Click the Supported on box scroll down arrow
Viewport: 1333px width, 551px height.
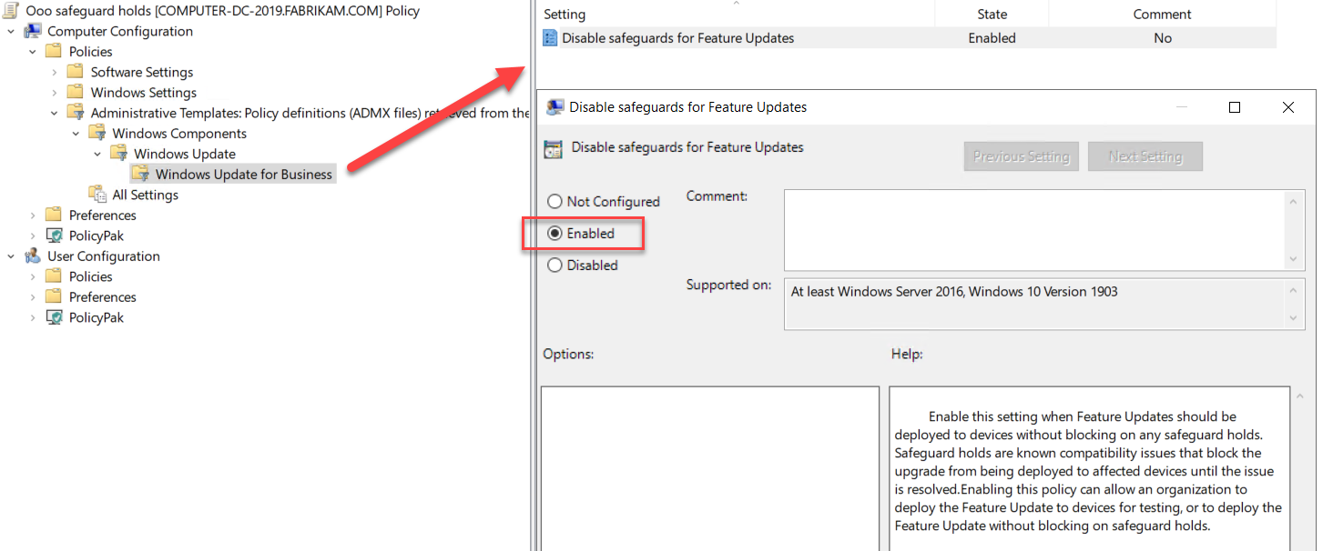pos(1295,318)
